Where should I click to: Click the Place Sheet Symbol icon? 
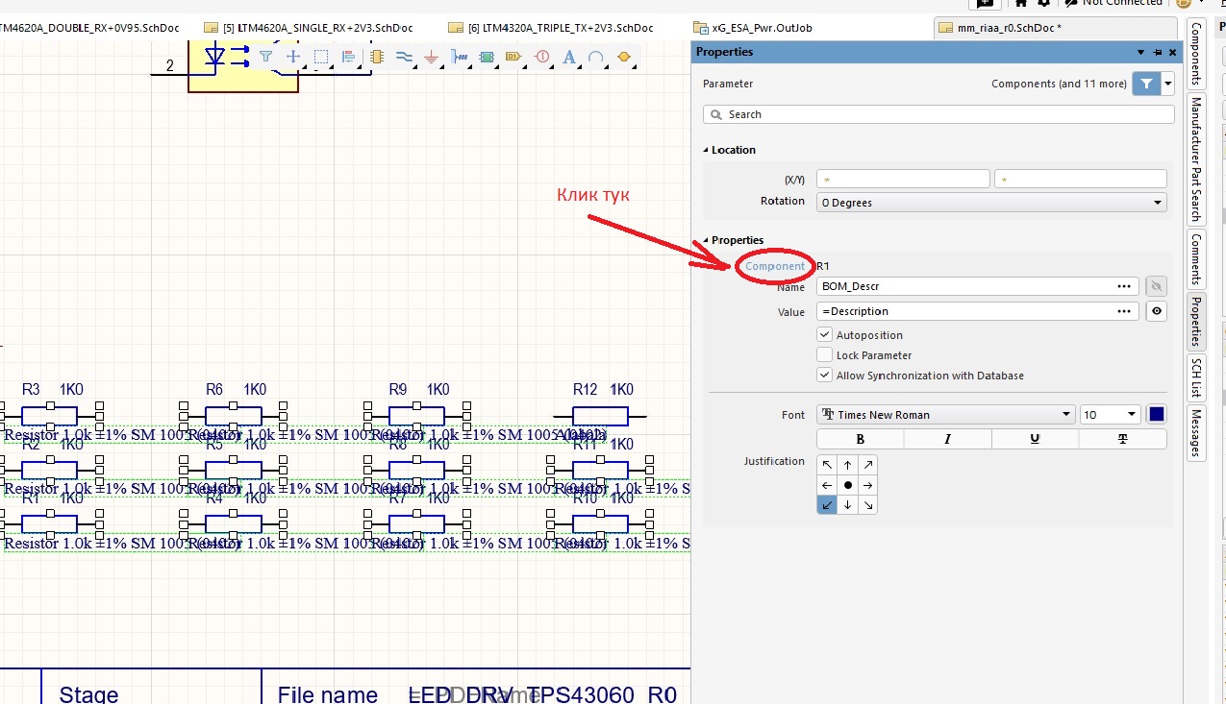[x=487, y=57]
